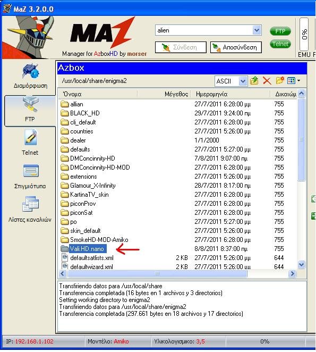Click the MaZ application title bar icon
The height and width of the screenshot is (352, 316).
pyautogui.click(x=7, y=9)
